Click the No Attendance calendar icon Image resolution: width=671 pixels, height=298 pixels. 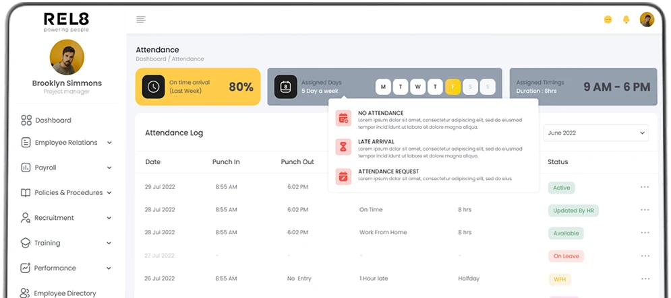pyautogui.click(x=343, y=118)
